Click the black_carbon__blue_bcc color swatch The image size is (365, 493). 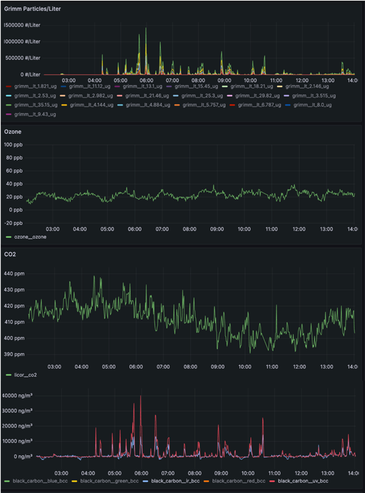(x=7, y=480)
